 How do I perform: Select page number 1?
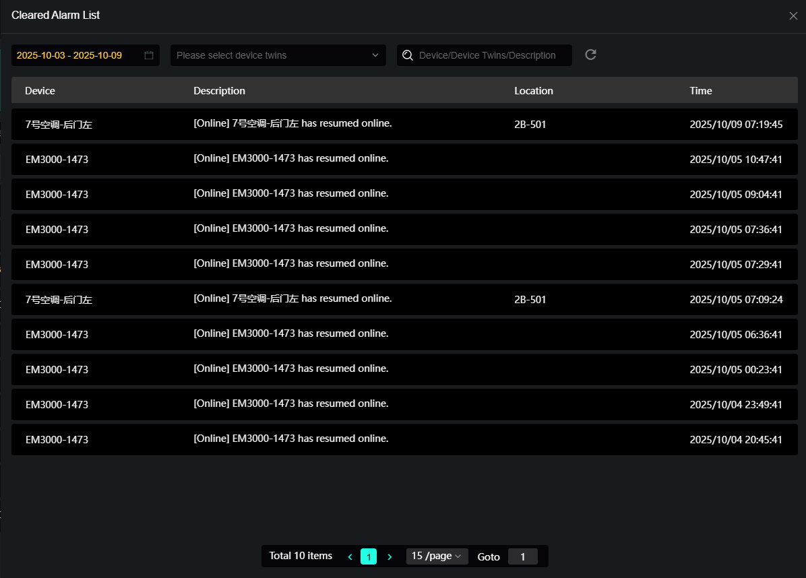369,556
